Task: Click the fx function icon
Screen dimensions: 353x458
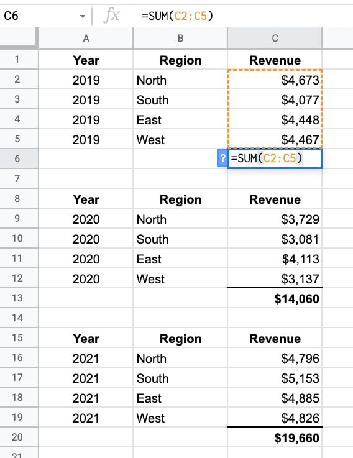Action: [112, 16]
